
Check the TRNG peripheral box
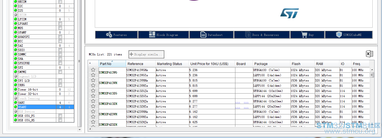(60, 85)
